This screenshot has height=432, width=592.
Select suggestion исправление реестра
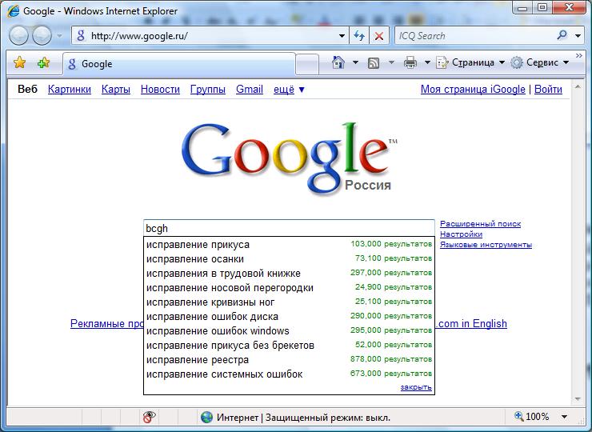290,359
